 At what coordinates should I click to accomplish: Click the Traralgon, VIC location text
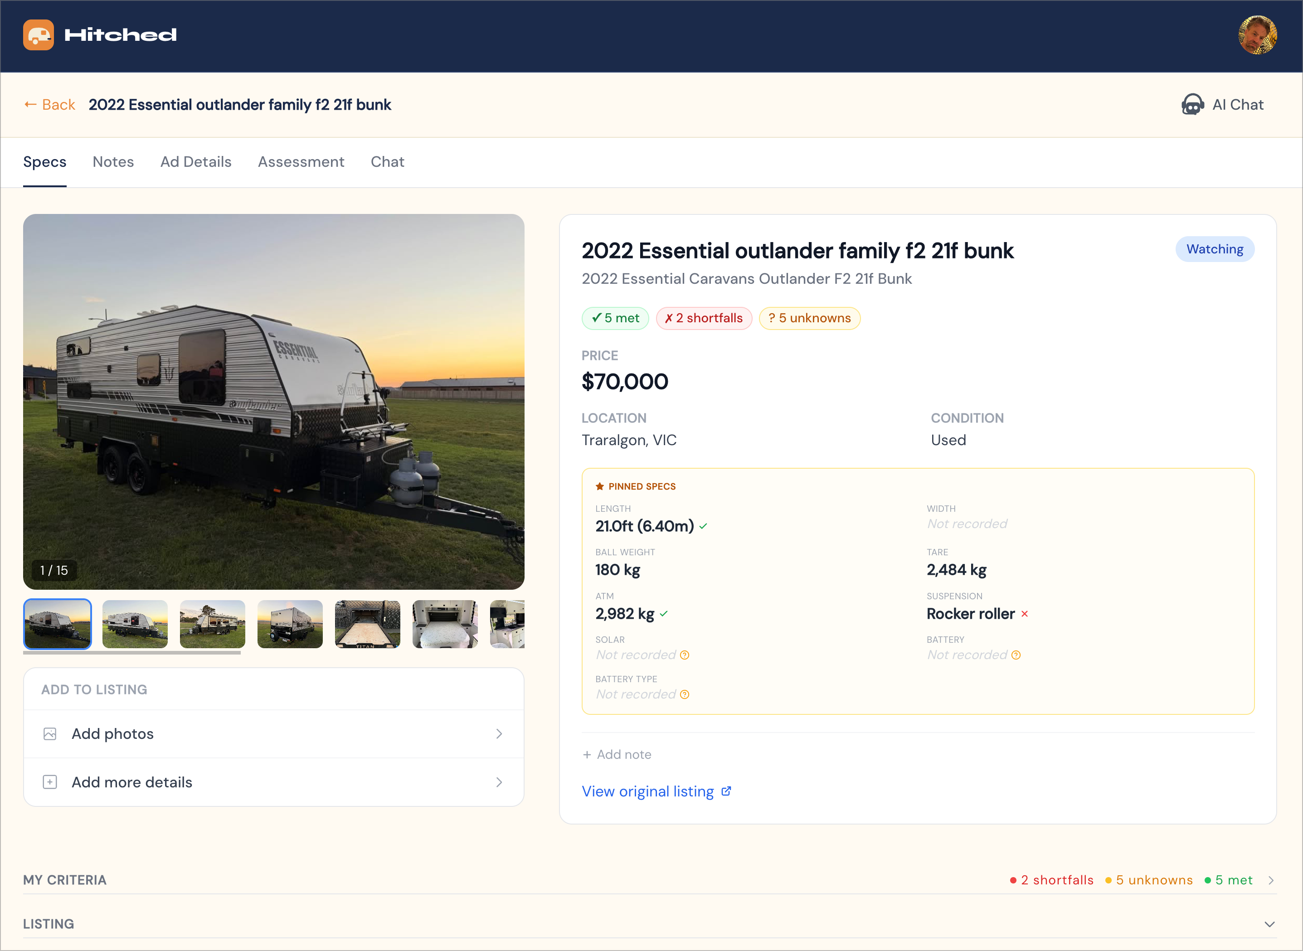pos(629,441)
